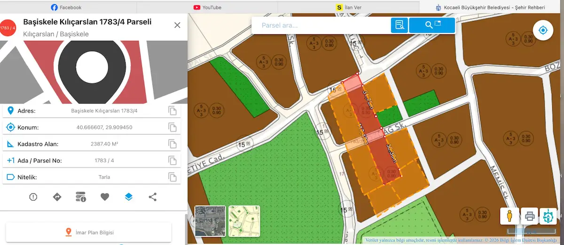Switch to the Facebook browser tab
Viewport: 564px width, 245px height.
(66, 7)
